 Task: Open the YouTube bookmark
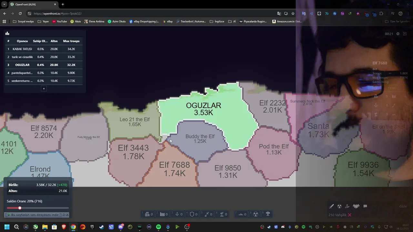59,22
